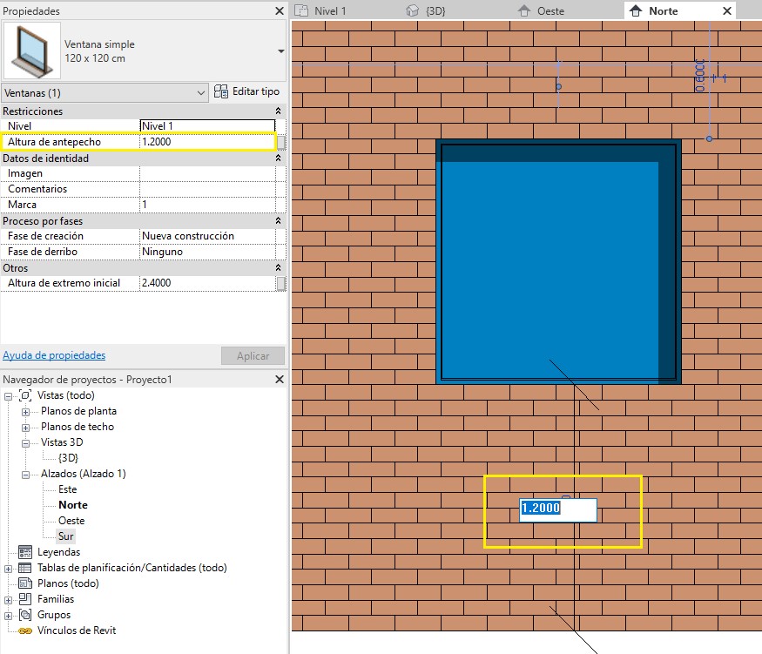The image size is (762, 654).
Task: Click the Grupos icon in browser
Action: [25, 615]
